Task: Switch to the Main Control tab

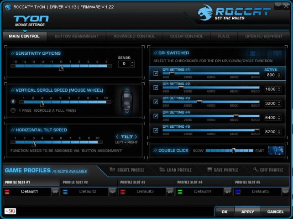Action: [24, 36]
